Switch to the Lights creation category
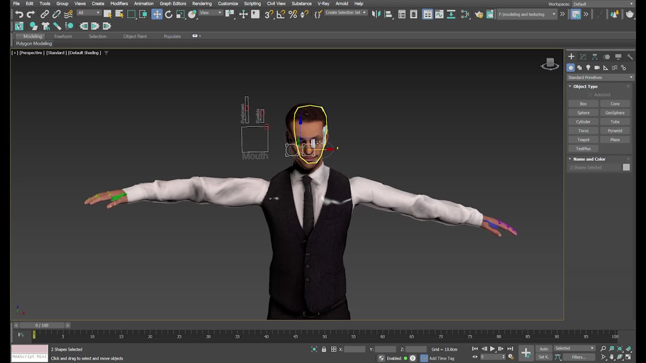 (x=588, y=67)
